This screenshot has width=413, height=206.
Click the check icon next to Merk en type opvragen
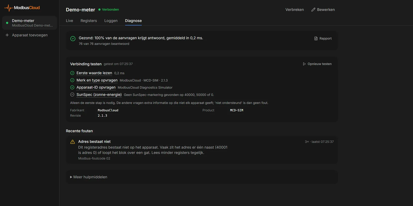pos(72,80)
